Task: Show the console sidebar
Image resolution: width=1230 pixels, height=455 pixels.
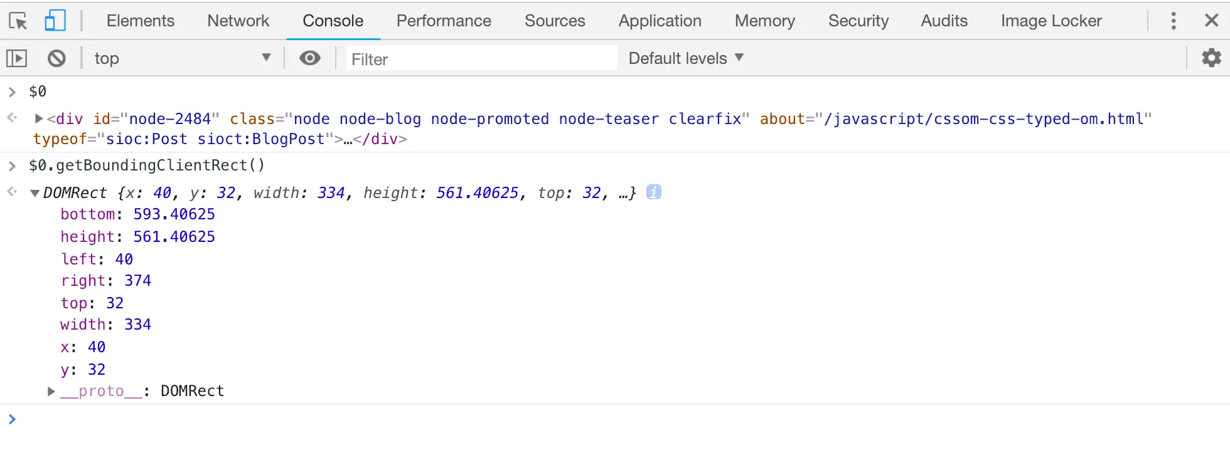Action: 16,58
